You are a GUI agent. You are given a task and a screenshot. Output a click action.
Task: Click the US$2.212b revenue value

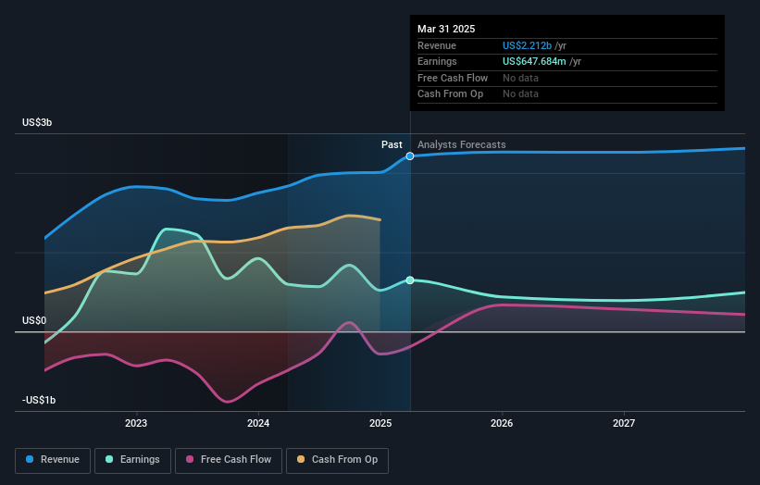click(527, 45)
